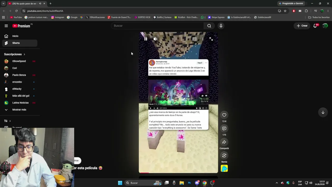Click Pregúntale a Gemini button

point(291,4)
